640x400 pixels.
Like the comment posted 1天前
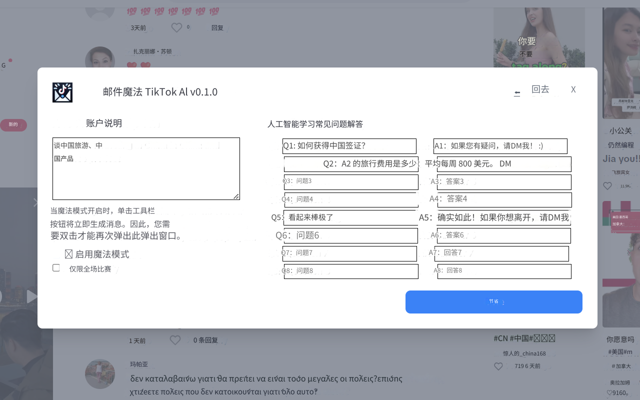pyautogui.click(x=175, y=340)
